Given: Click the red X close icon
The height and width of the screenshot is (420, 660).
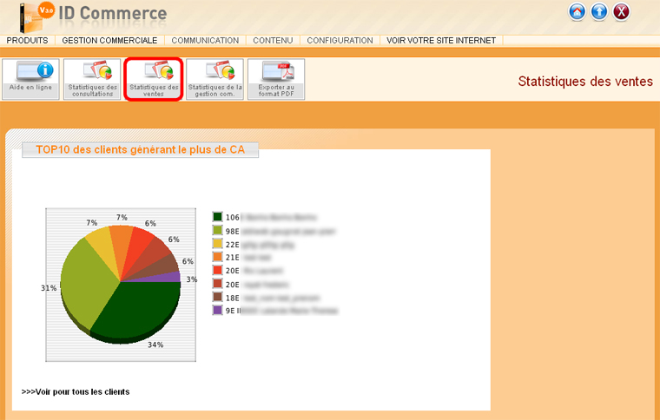Looking at the screenshot, I should [x=621, y=12].
